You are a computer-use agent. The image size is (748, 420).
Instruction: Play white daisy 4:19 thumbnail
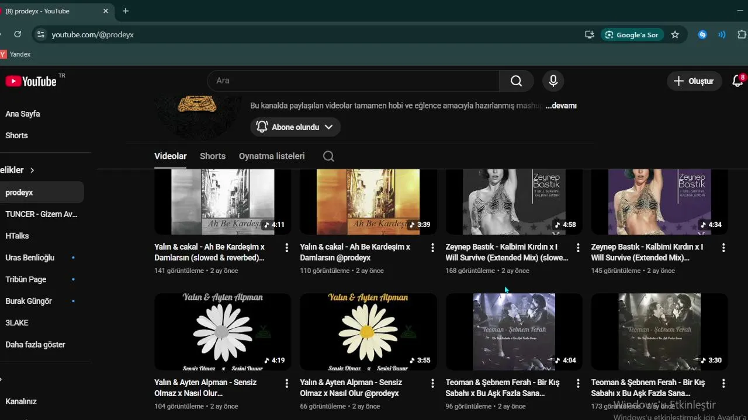pyautogui.click(x=223, y=331)
